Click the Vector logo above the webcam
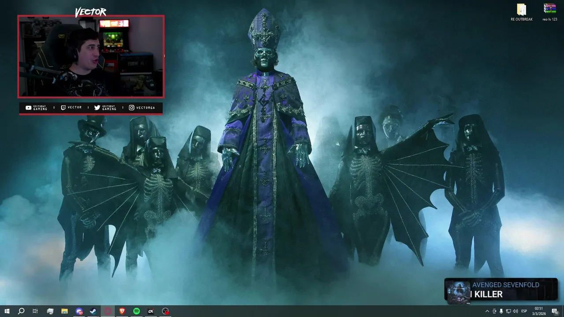The width and height of the screenshot is (564, 317). click(91, 12)
